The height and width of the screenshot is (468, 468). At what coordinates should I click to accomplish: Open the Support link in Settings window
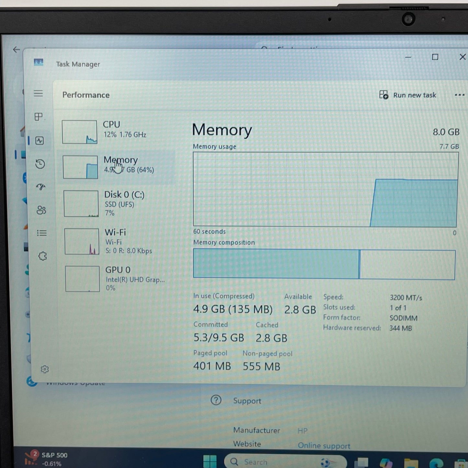247,401
